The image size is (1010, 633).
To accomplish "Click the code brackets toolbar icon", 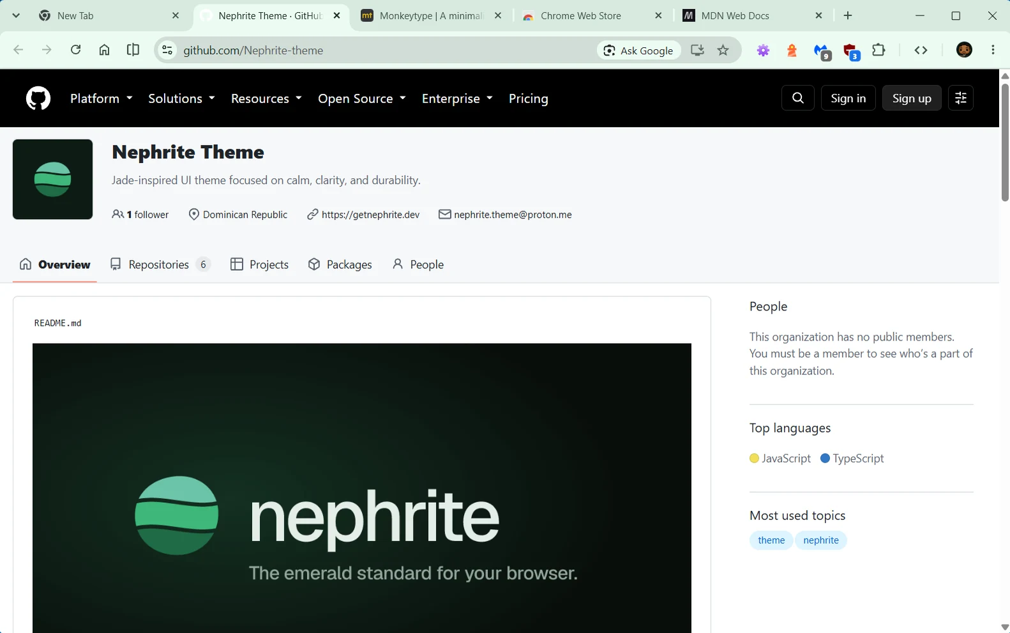I will coord(921,50).
